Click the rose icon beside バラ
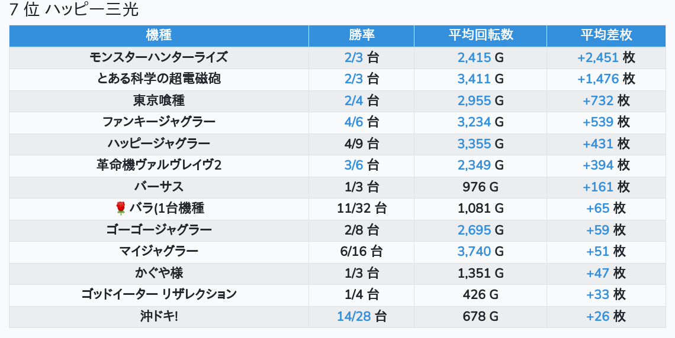The height and width of the screenshot is (338, 675). (x=121, y=208)
